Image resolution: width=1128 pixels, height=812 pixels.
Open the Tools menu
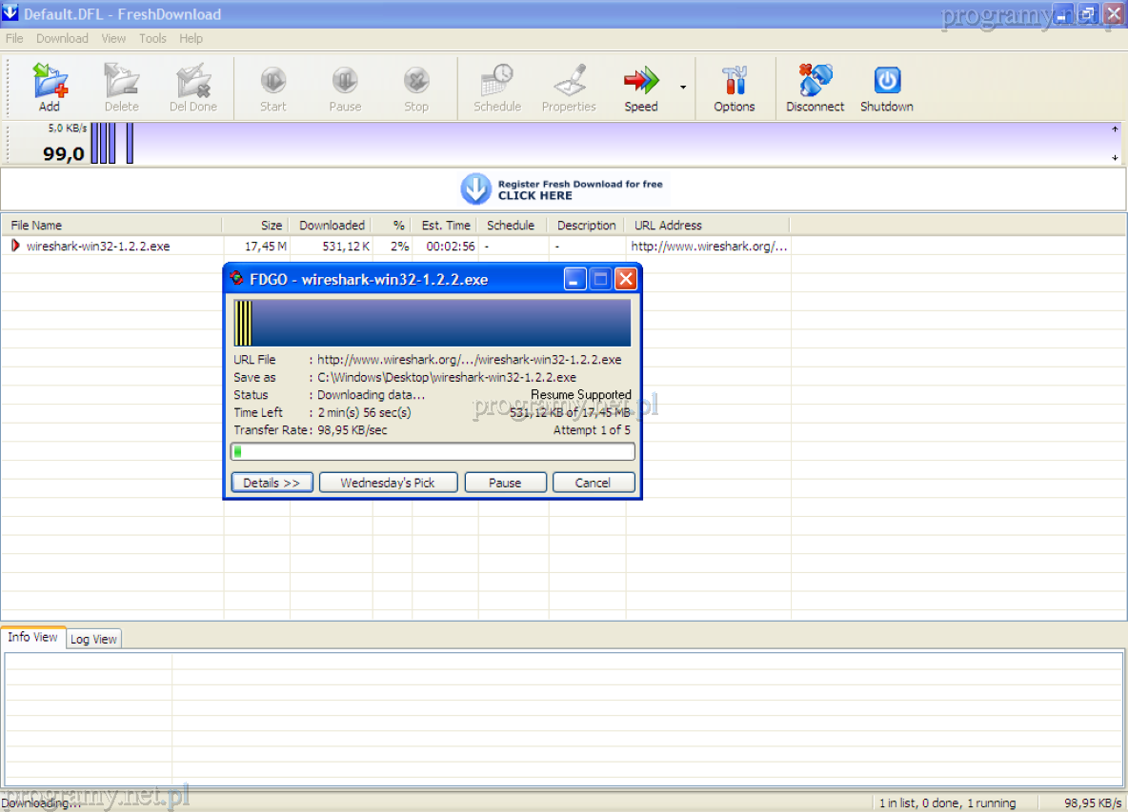(152, 39)
